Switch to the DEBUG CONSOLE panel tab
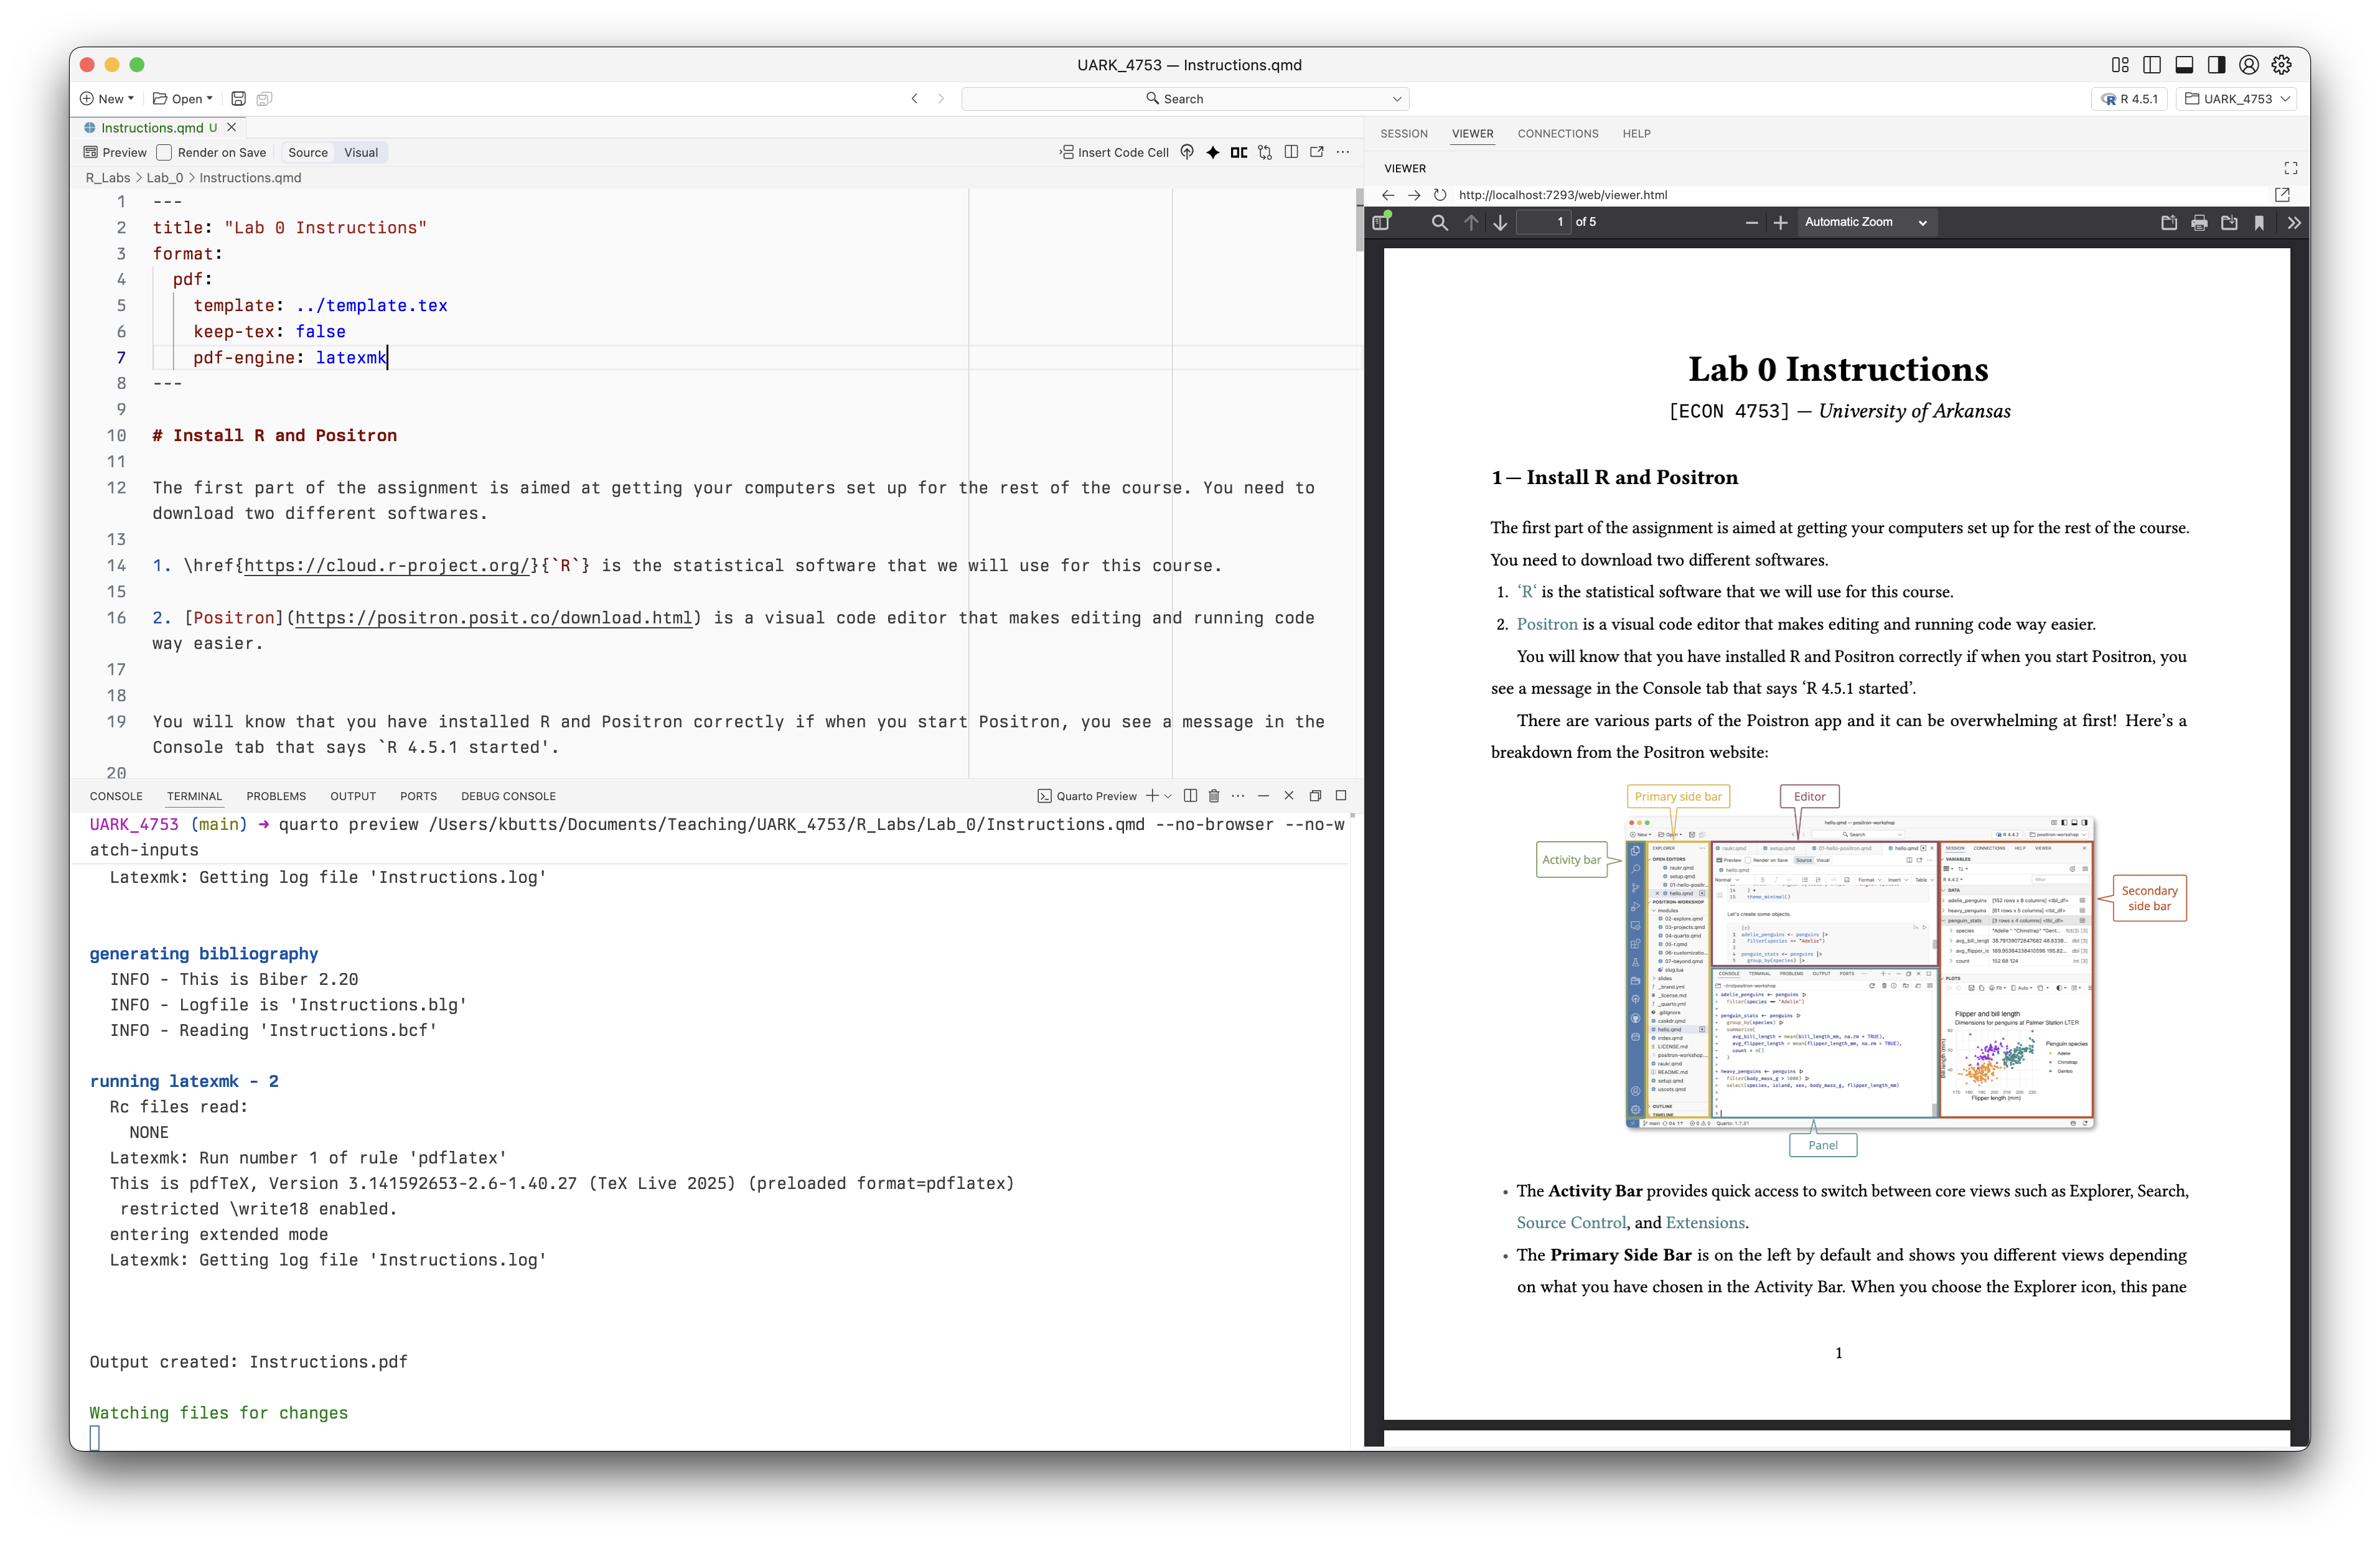 pos(508,796)
